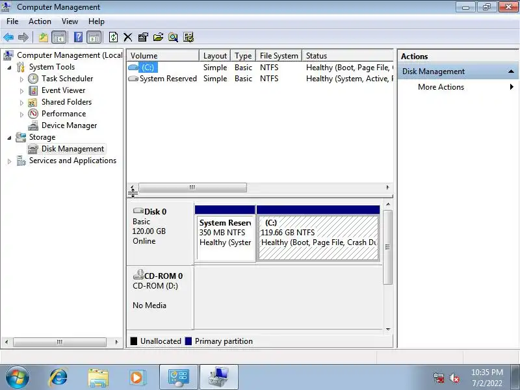520x390 pixels.
Task: Open Windows Explorer from the taskbar
Action: tap(98, 378)
